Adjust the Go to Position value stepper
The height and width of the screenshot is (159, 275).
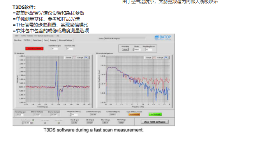tap(23, 122)
